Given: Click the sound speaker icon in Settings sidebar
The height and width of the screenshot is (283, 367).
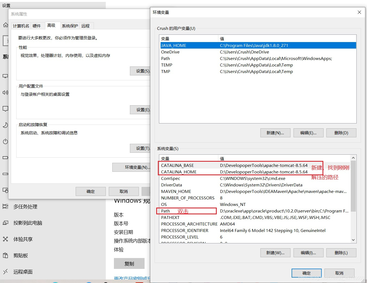Looking at the screenshot, I should click(x=5, y=93).
